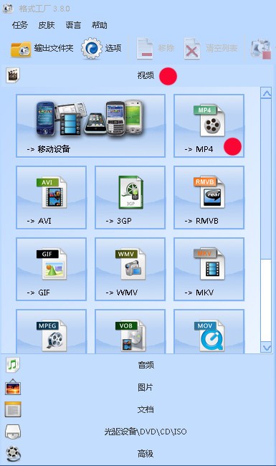This screenshot has height=466, width=276.
Task: Click the 清空列表 toolbar icon
Action: 192,49
